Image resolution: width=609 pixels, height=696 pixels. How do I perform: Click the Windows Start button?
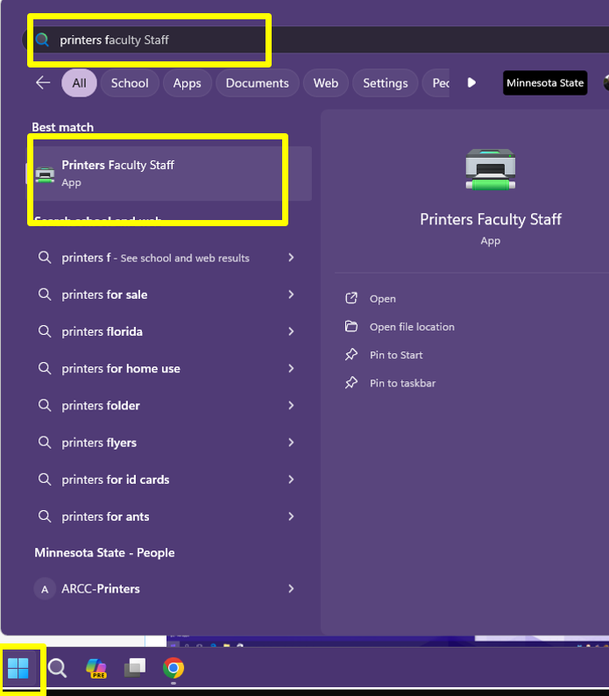pyautogui.click(x=18, y=669)
